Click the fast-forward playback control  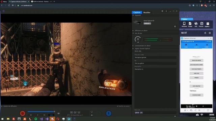44,115
